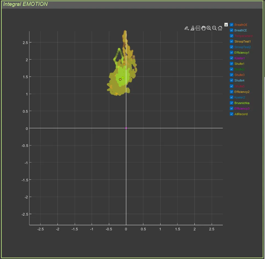
Task: Toggle the BreathCE series checkbox
Action: tap(232, 30)
